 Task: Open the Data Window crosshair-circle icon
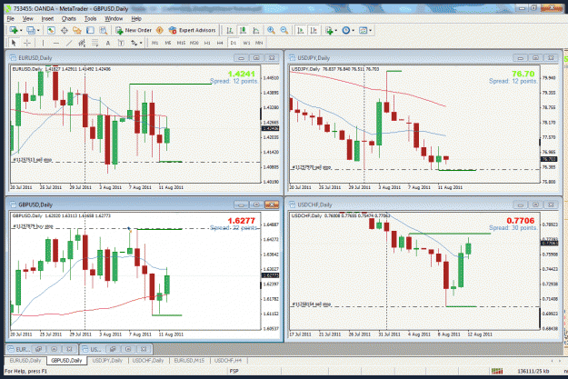65,30
